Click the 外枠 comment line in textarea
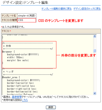Image resolution: width=102 pixels, height=110 pixels. [x=7, y=46]
